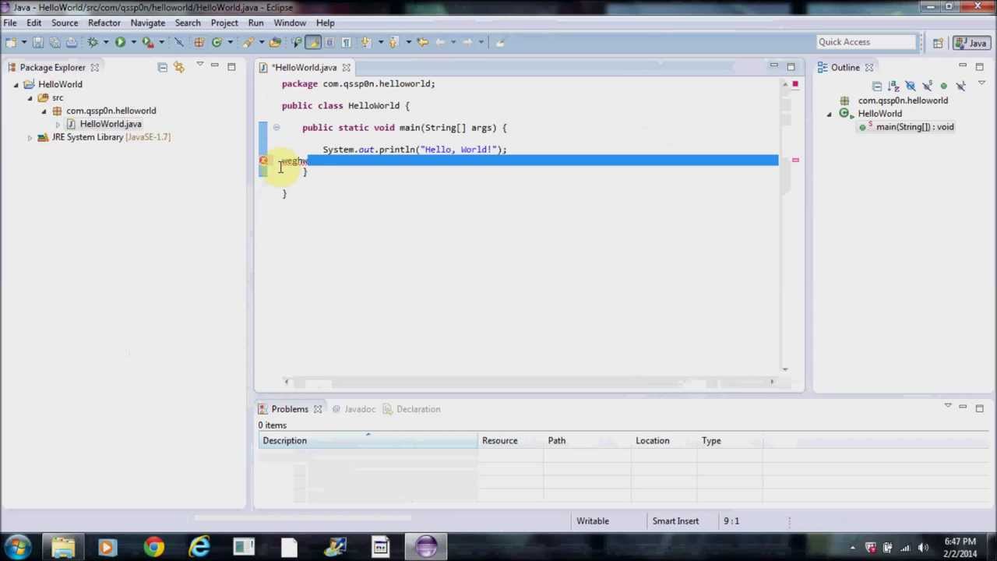
Task: Open the Windows Start button
Action: tap(17, 547)
